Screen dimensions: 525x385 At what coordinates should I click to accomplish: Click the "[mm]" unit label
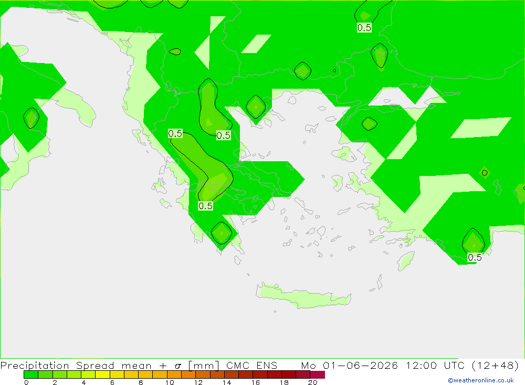204,366
